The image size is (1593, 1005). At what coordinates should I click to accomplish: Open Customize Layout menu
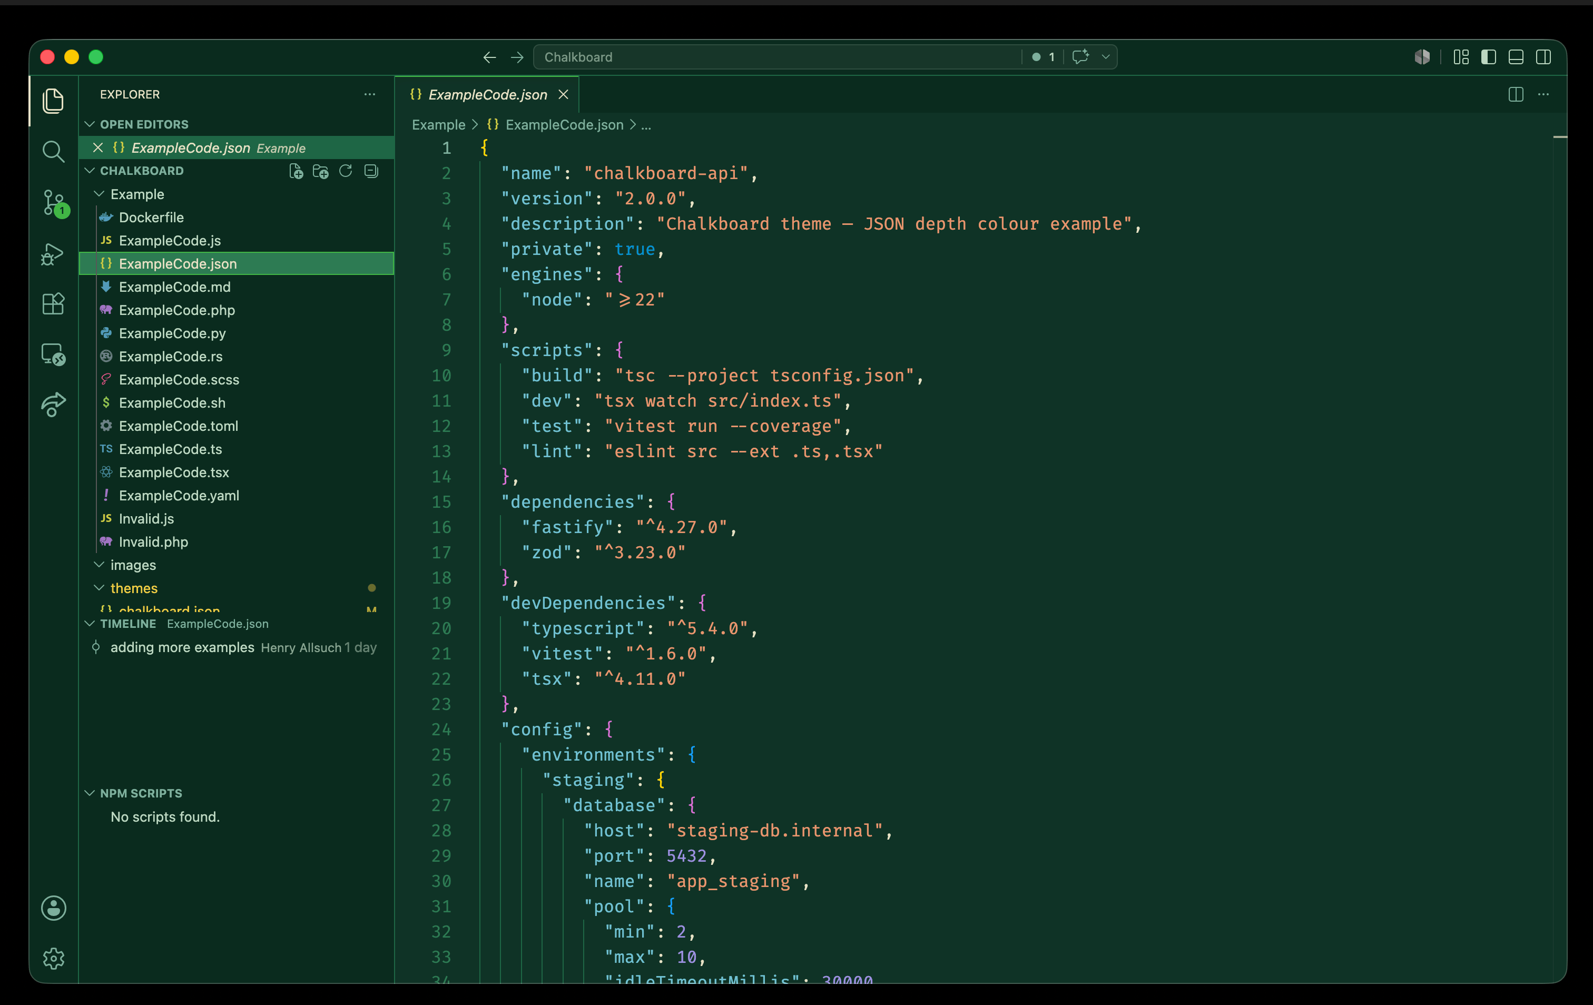click(1461, 57)
